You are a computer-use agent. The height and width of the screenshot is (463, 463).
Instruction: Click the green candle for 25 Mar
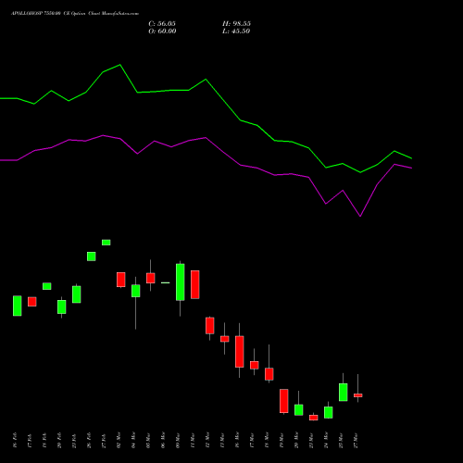point(344,393)
